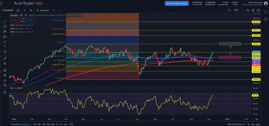269x126 pixels.
Task: Open the candlestick chart style selector
Action: point(31,10)
